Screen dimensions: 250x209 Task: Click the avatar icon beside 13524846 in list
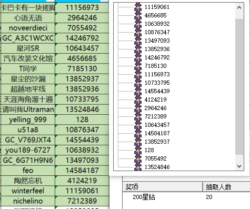[138, 166]
